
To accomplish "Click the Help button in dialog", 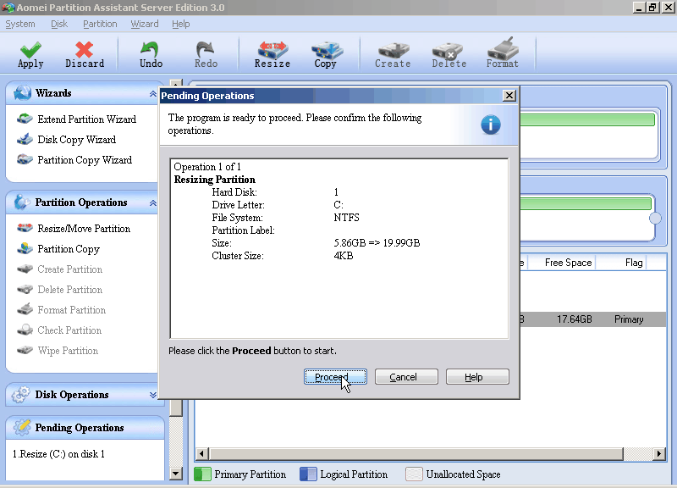I will pyautogui.click(x=477, y=376).
